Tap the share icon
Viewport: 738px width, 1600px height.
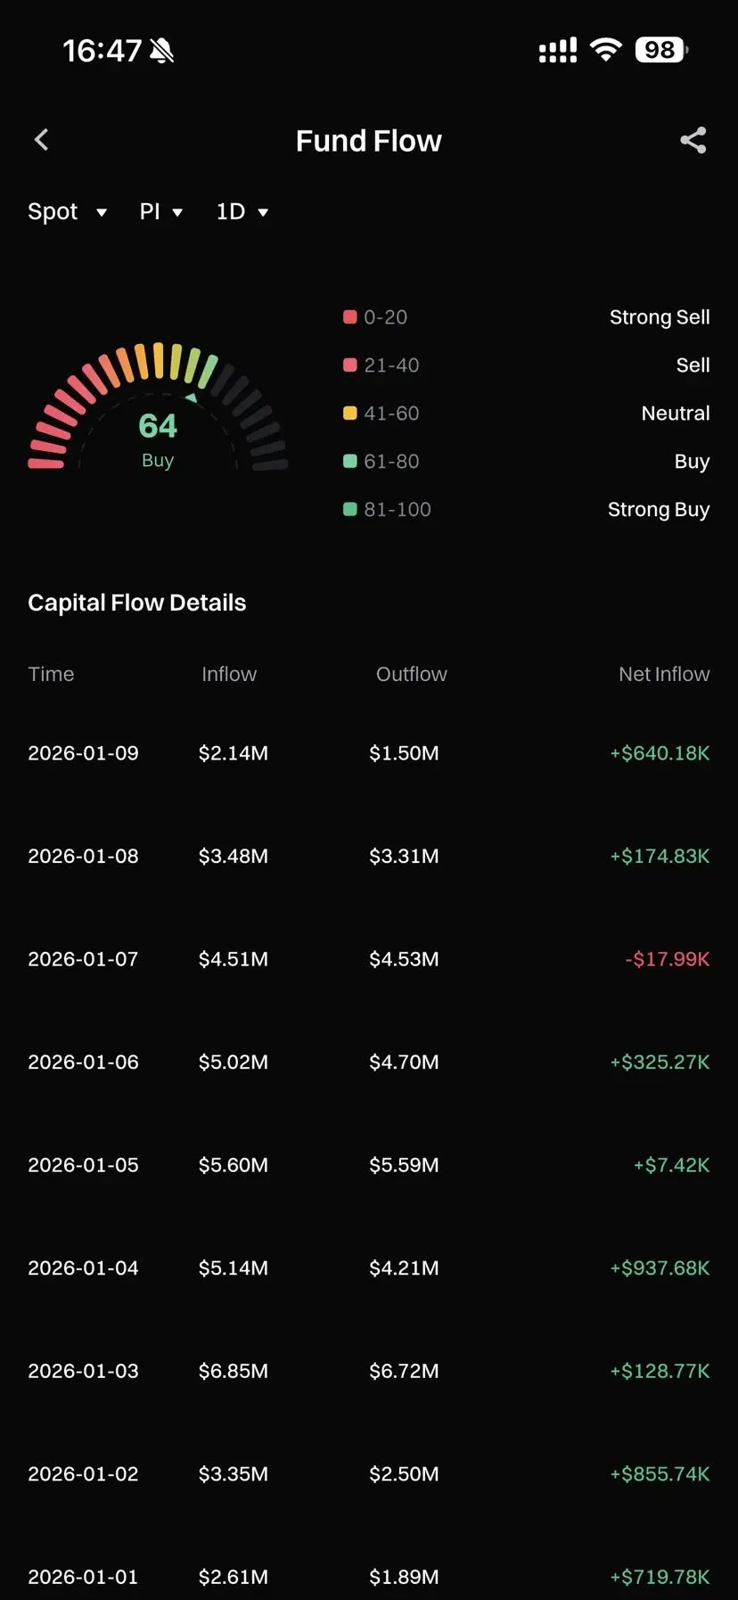pyautogui.click(x=693, y=140)
